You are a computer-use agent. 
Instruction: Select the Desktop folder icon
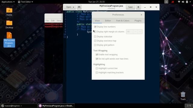point(9,23)
